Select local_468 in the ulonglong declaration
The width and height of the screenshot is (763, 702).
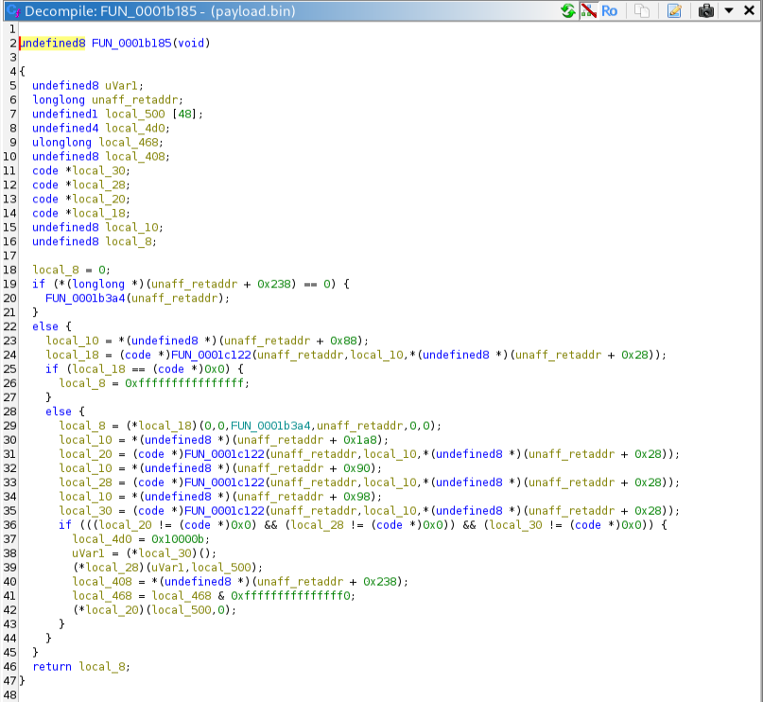click(129, 142)
